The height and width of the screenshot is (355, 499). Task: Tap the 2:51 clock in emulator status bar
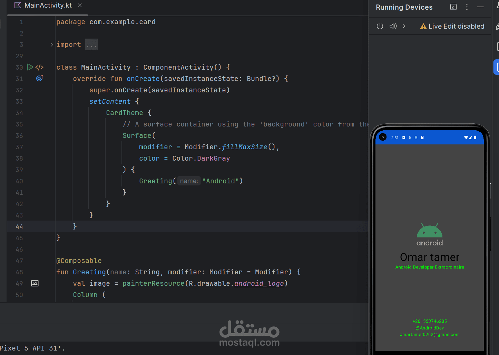coord(395,138)
